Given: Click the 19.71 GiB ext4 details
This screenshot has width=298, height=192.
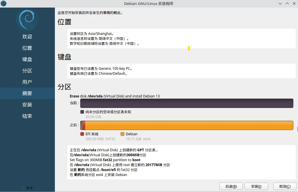Looking at the screenshot, I should point(138,139).
